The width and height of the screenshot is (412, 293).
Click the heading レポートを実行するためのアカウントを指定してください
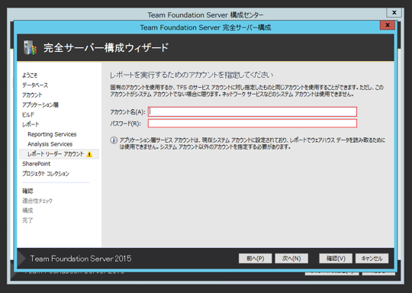[192, 75]
